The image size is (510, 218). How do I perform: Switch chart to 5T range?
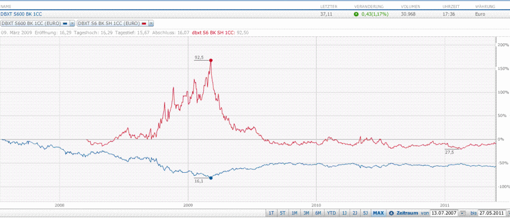(x=283, y=213)
